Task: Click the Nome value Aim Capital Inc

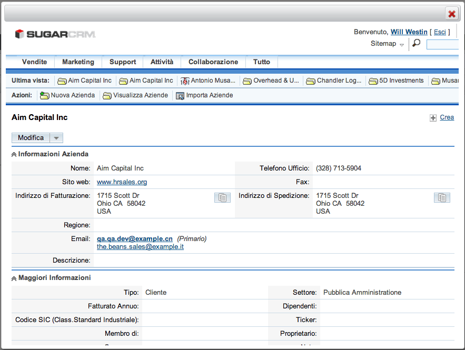Action: point(120,168)
